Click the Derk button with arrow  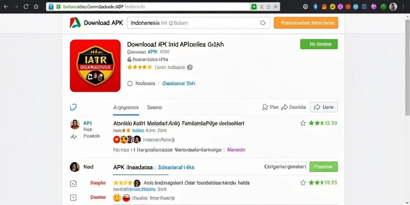[x=324, y=107]
